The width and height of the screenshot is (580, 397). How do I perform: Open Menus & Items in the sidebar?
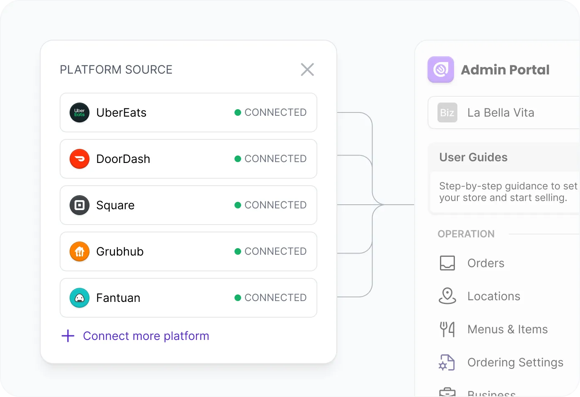pos(508,329)
